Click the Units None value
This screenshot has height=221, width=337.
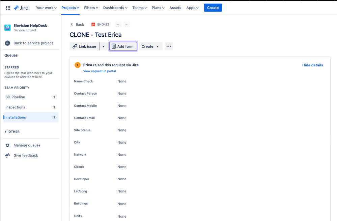click(x=122, y=216)
